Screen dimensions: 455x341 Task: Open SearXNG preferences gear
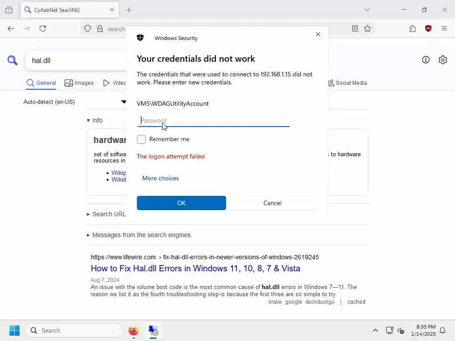click(443, 60)
